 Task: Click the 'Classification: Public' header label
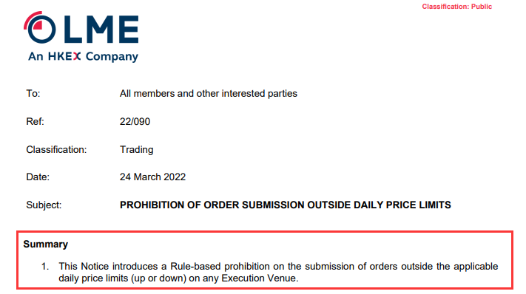tap(457, 7)
